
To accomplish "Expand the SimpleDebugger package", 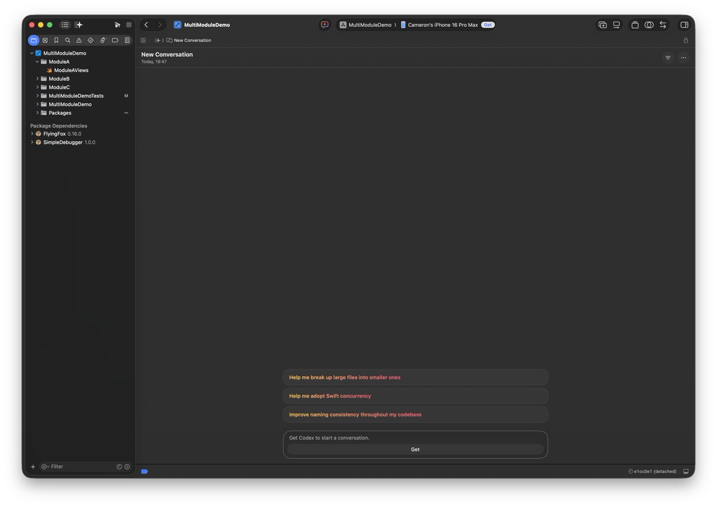I will coord(32,143).
